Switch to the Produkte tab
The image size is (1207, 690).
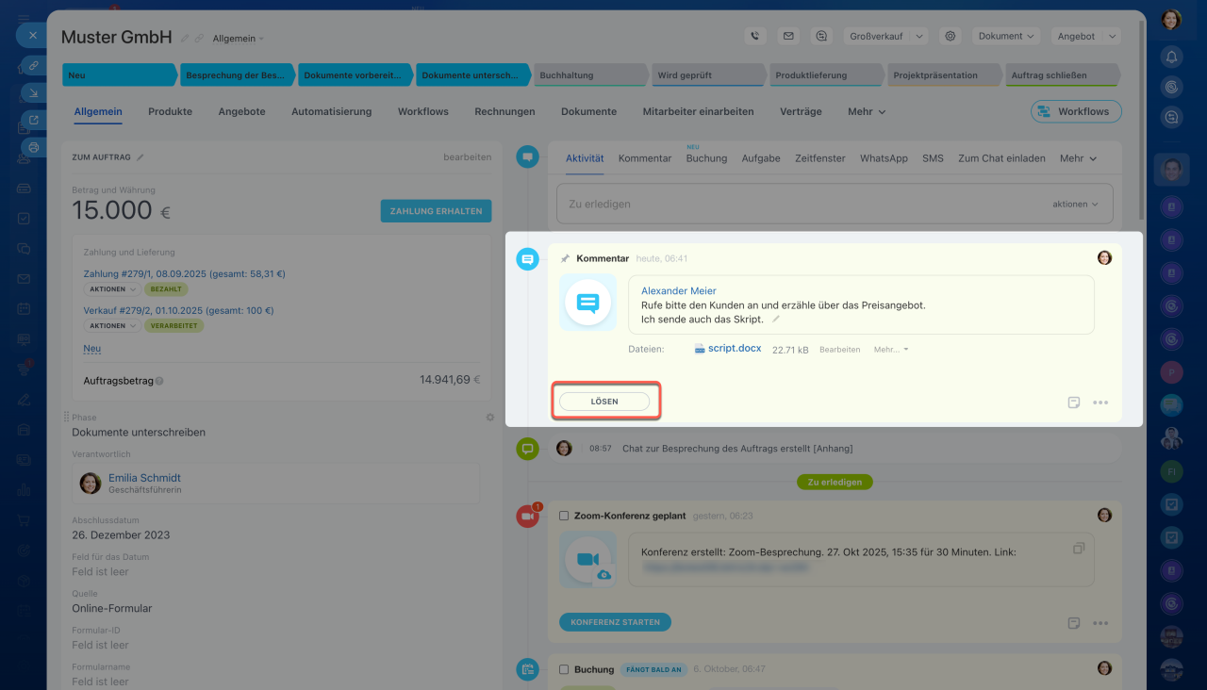pos(170,111)
